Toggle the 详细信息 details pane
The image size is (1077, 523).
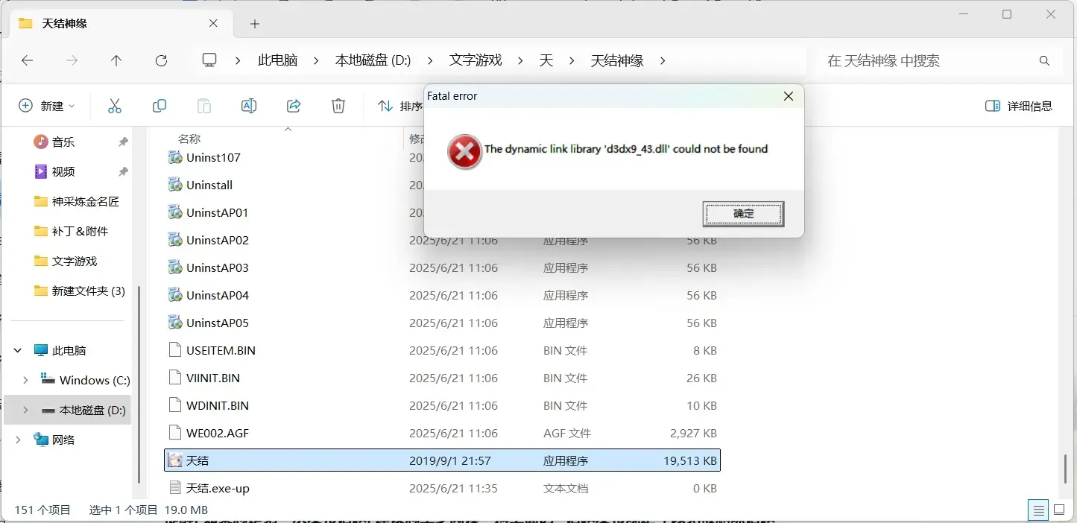[1019, 106]
